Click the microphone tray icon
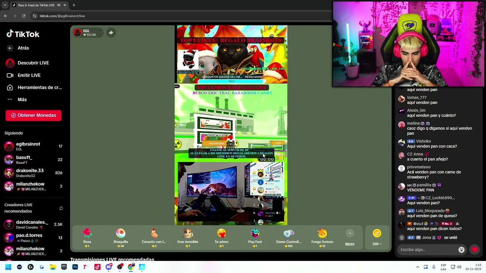Viewport: 486px width, 273px height. tap(434, 267)
